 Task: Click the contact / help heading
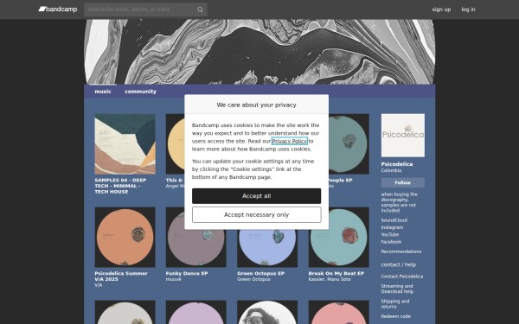point(399,264)
